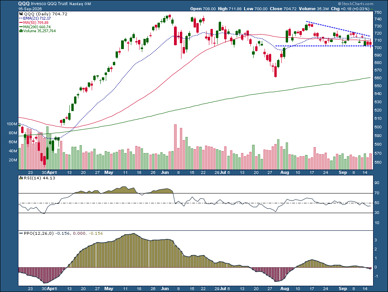
Task: Click the descending blue dashed trendline
Action: tap(338, 29)
